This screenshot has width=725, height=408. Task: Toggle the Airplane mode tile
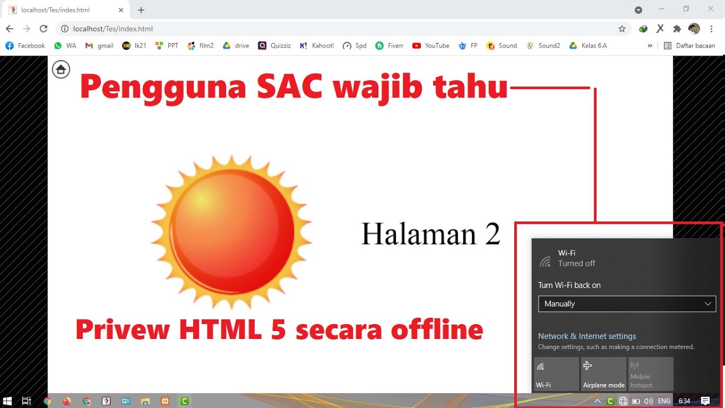(x=604, y=374)
